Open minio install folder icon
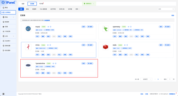Image resolution: width=178 pixels, height=96 pixels. click(x=48, y=45)
